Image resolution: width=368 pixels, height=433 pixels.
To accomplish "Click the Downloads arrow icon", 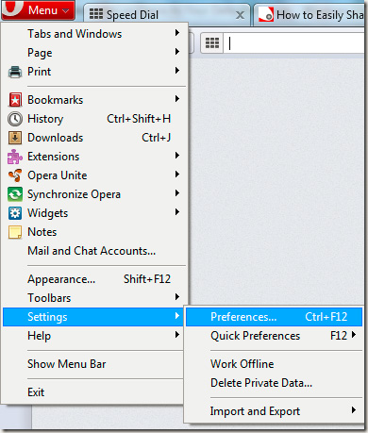I will click(15, 138).
